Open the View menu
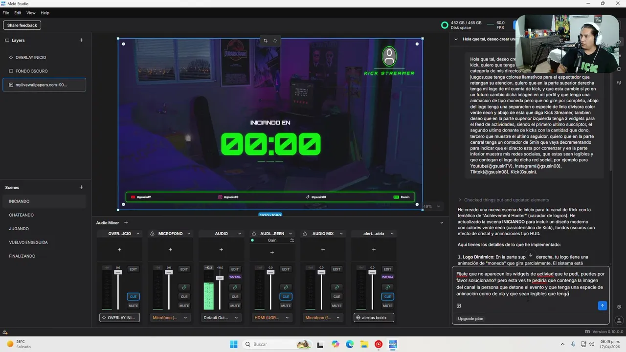 31,13
